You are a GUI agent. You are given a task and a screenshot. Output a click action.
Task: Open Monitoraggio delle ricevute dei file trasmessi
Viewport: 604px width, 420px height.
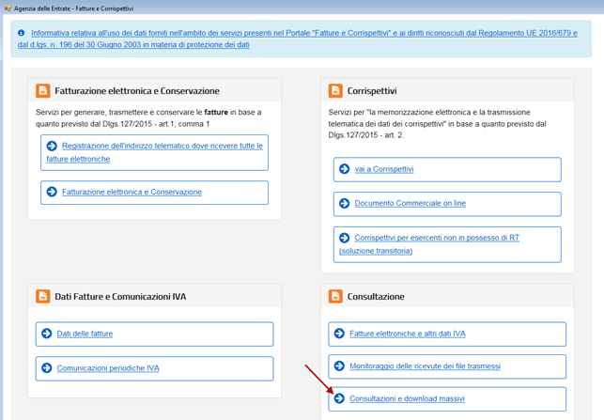tap(425, 366)
